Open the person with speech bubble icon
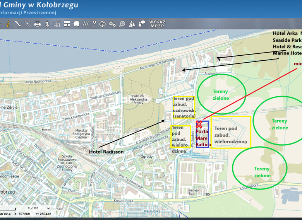Viewport: 302px width, 220px height. click(x=142, y=24)
